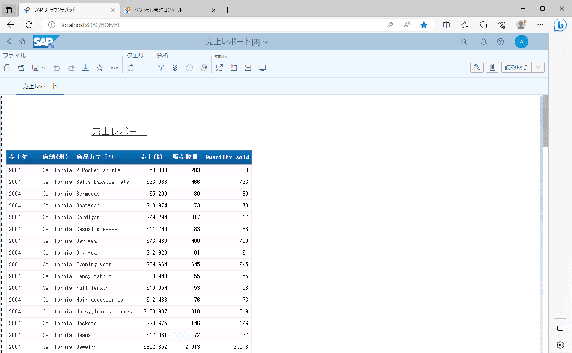Screen dimensions: 572x353
Task: Open notifications bell icon
Action: click(484, 42)
